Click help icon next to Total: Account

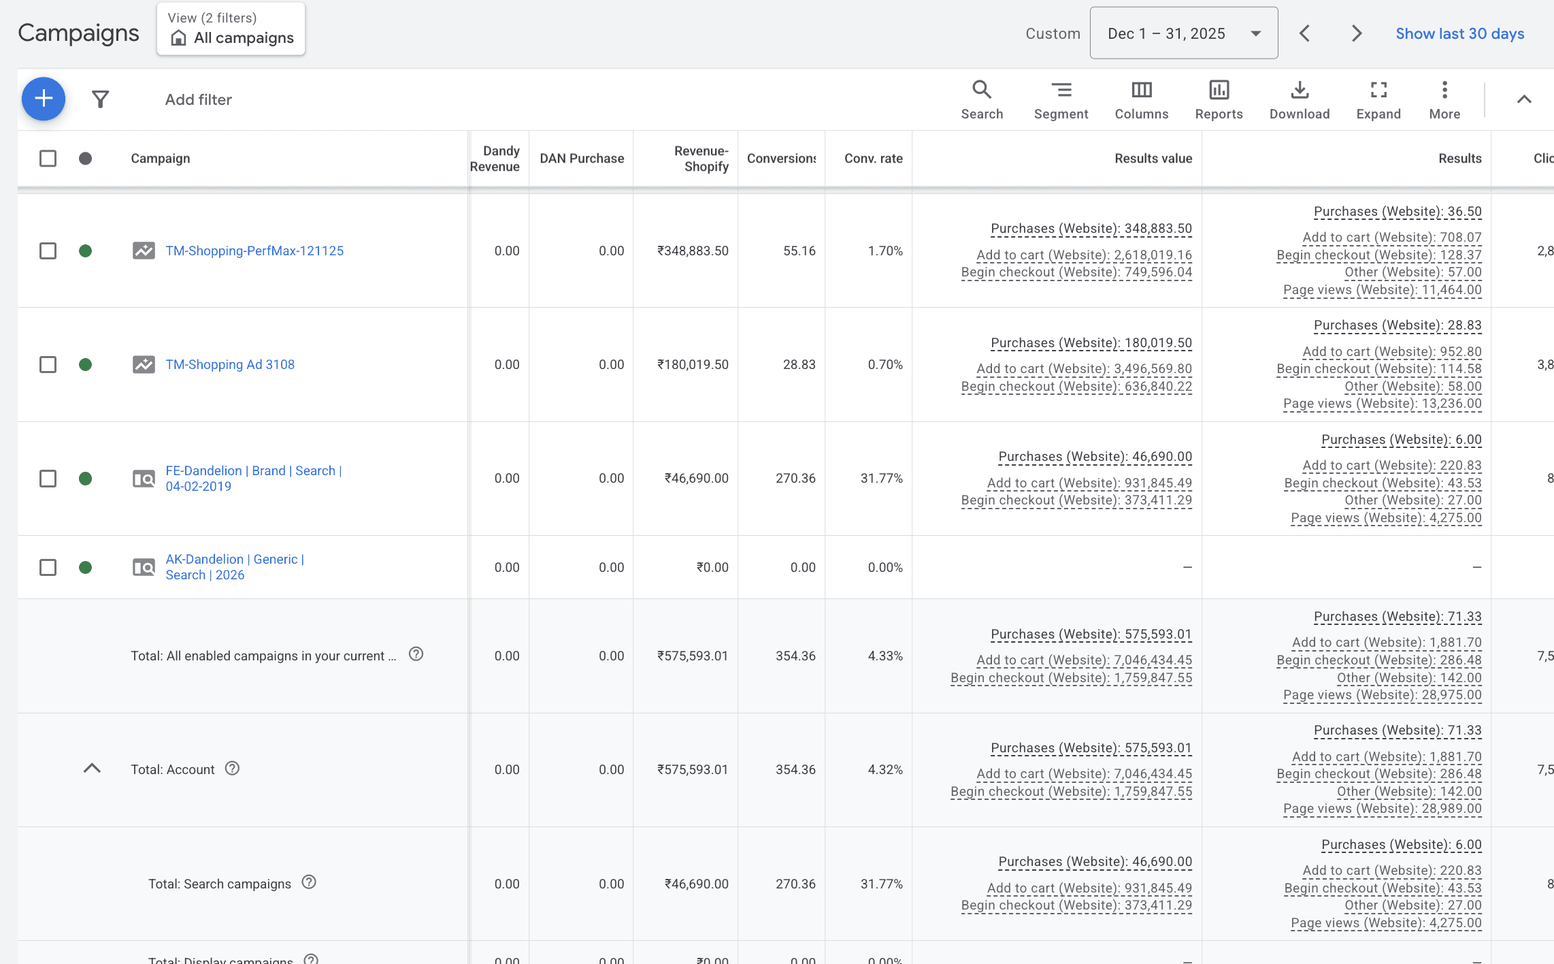click(x=232, y=769)
